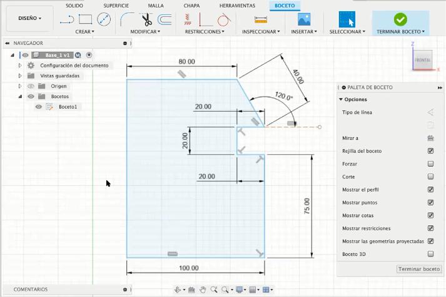The width and height of the screenshot is (446, 297).
Task: Uncheck Rejilla del boceto checkbox
Action: [430, 151]
